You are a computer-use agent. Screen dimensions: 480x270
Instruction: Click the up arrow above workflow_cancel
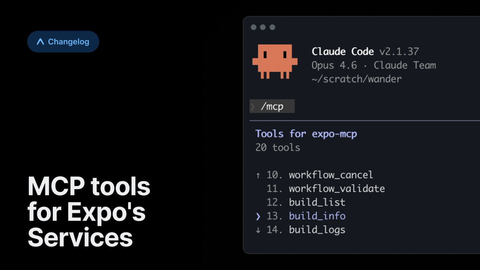[x=258, y=175]
